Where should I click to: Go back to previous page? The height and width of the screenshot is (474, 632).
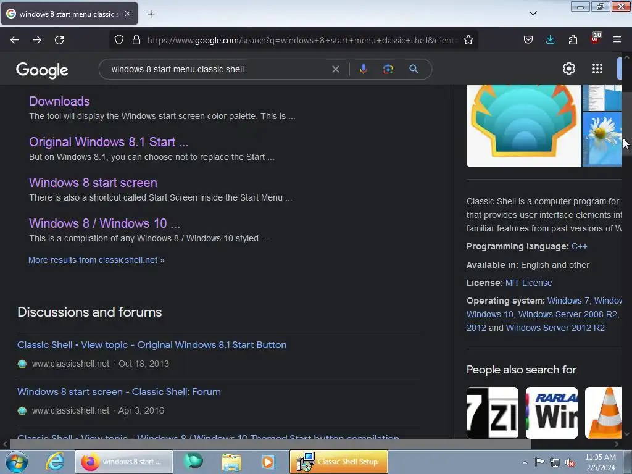click(x=15, y=40)
